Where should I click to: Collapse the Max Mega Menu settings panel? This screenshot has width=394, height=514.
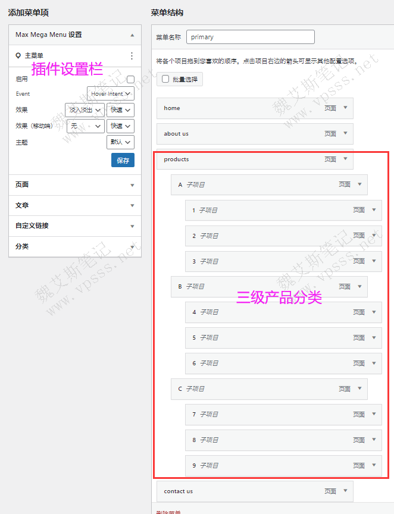(x=132, y=35)
